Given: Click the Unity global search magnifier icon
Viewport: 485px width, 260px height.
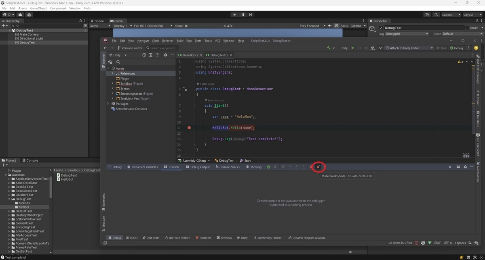Looking at the screenshot, I should (x=436, y=15).
